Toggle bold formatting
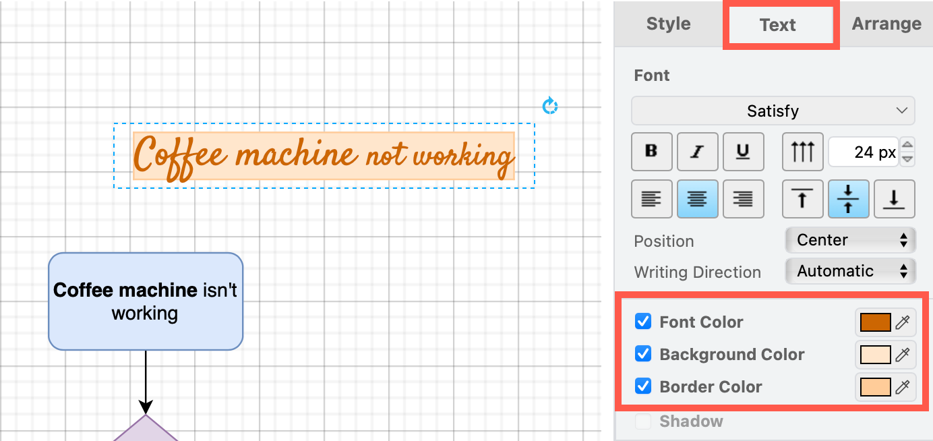The image size is (933, 441). point(651,151)
